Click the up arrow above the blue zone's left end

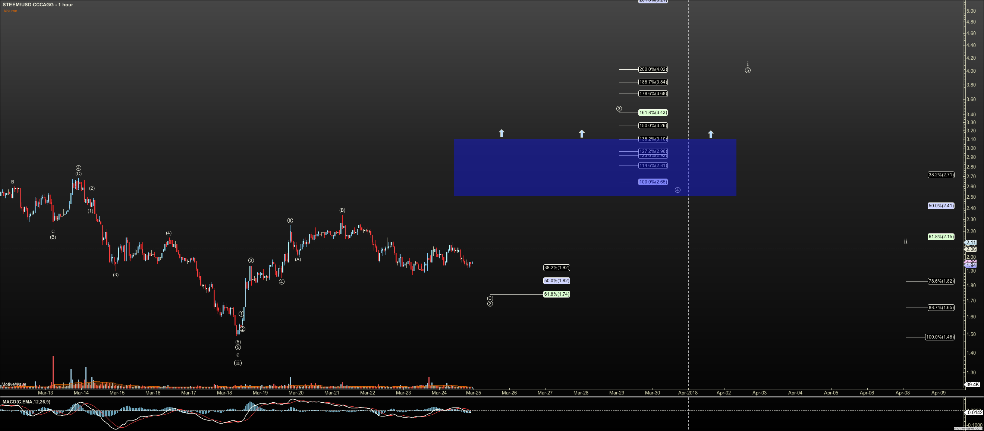pos(502,133)
